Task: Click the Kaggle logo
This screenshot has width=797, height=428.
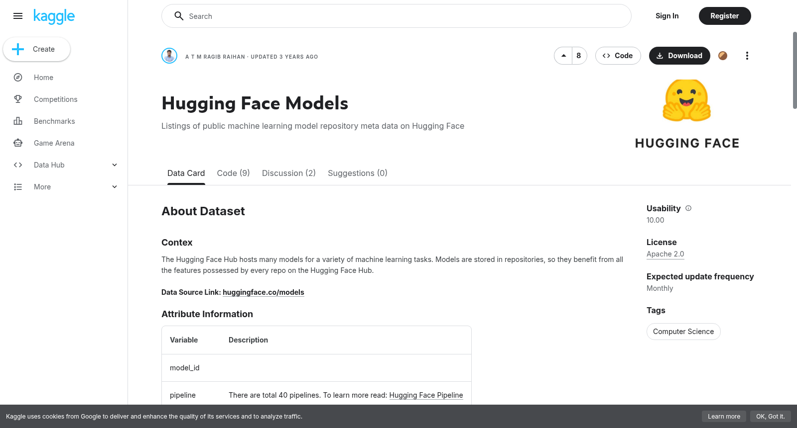Action: tap(54, 16)
